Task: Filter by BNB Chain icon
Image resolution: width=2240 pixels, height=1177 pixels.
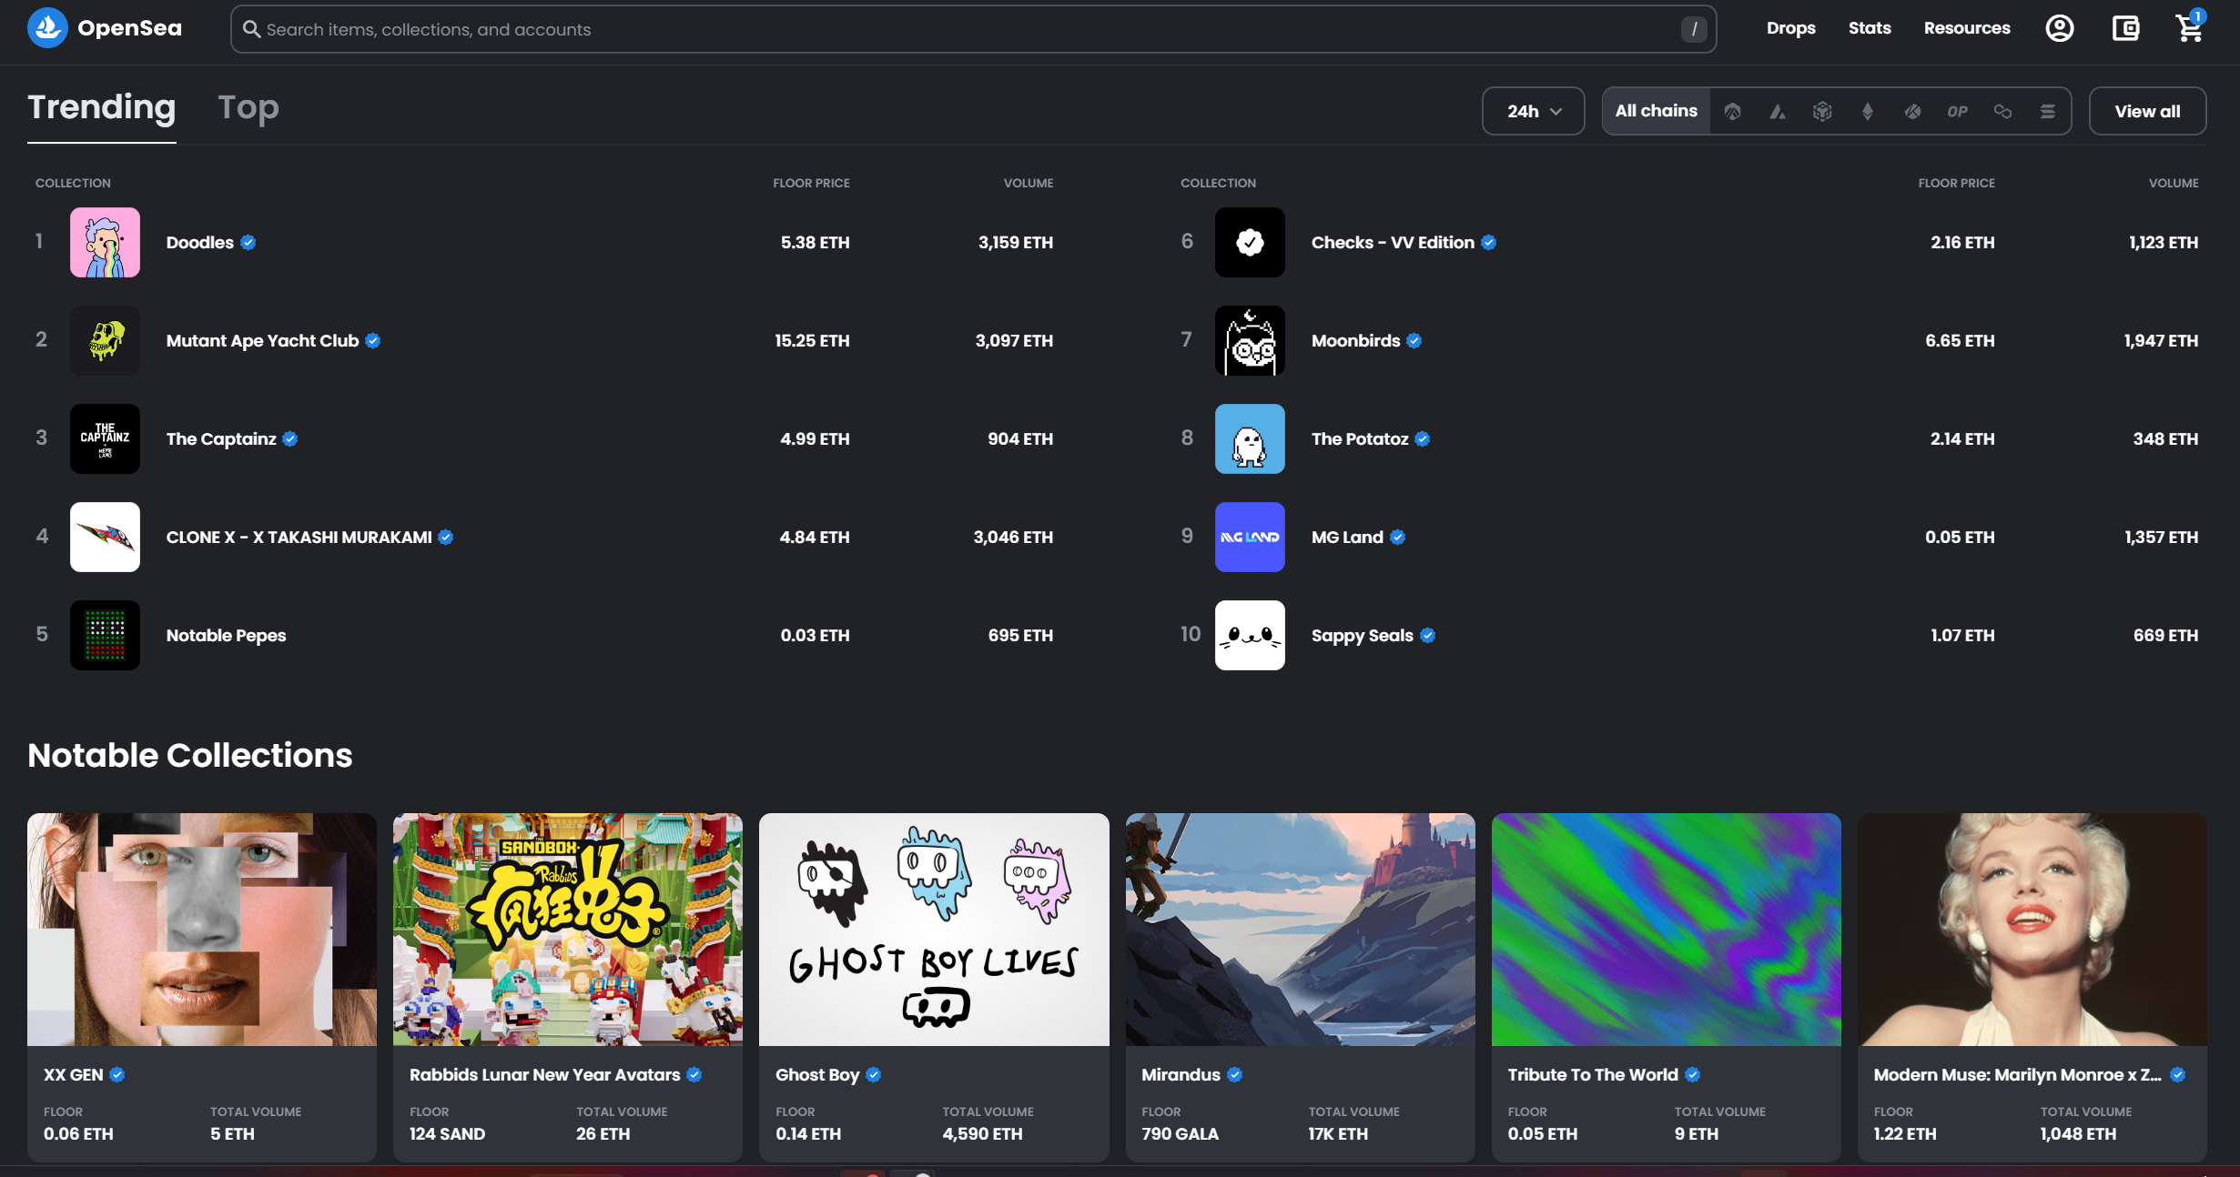Action: coord(1822,111)
